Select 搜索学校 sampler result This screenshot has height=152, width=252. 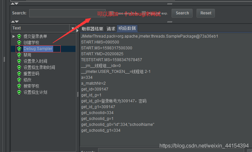point(31,86)
